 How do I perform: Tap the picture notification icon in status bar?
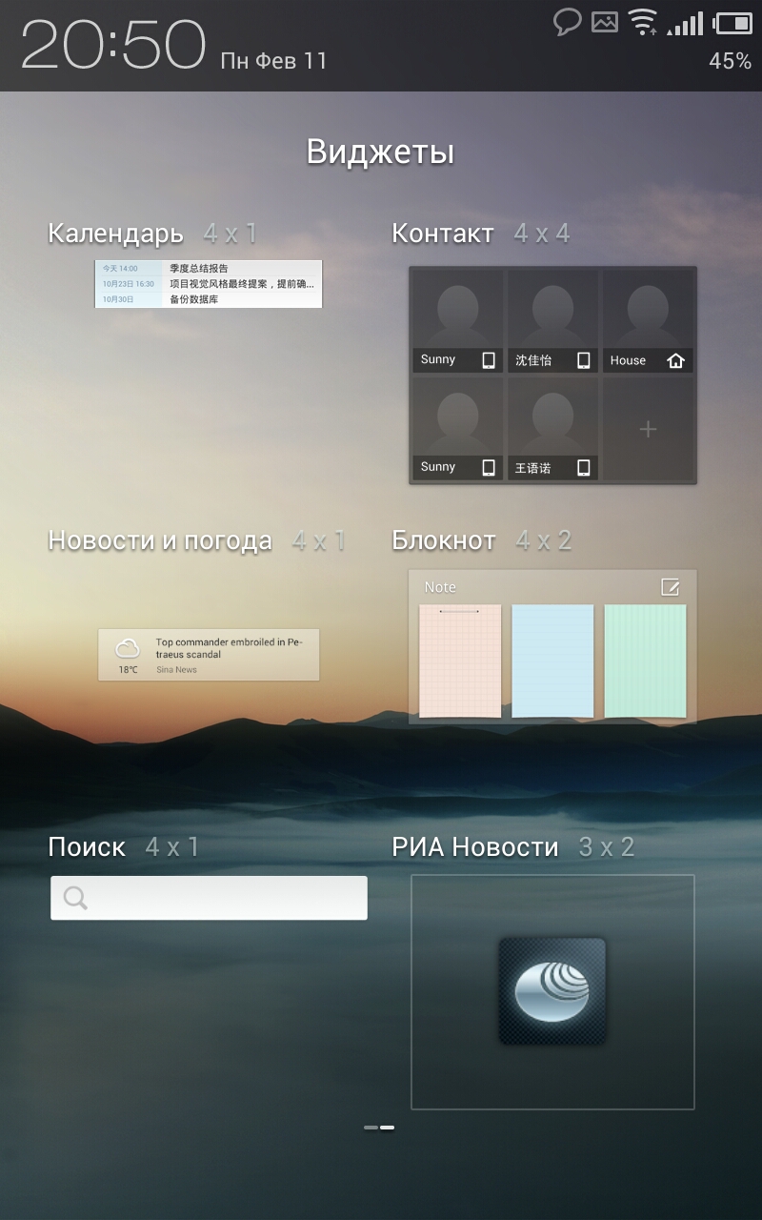[x=605, y=22]
